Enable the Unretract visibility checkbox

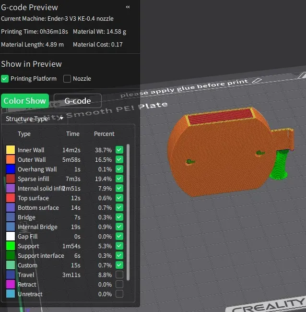(119, 294)
